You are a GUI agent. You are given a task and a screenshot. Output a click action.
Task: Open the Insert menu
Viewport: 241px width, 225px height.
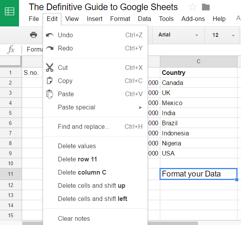click(x=95, y=19)
